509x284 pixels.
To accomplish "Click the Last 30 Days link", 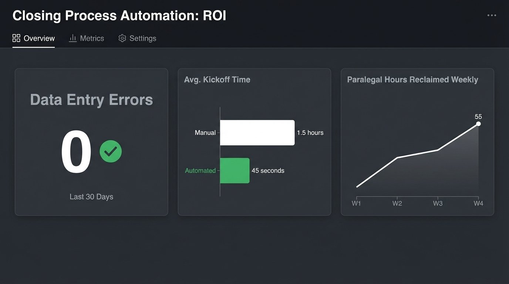I will point(91,196).
